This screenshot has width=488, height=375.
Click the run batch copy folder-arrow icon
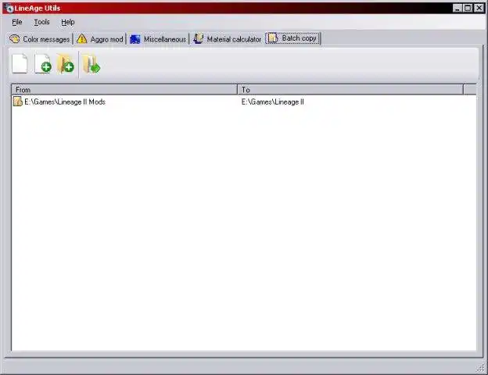coord(91,64)
